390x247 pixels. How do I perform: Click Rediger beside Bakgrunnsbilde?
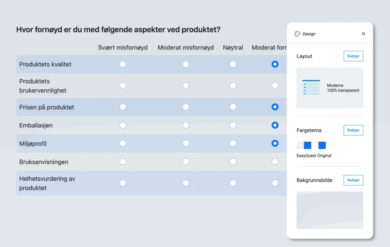coord(353,180)
